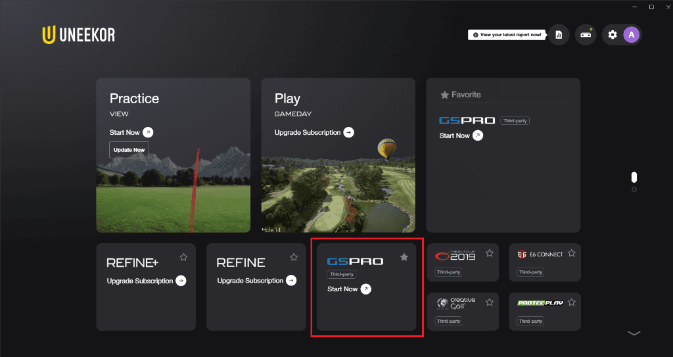Click View your latest report now tooltip
The image size is (673, 357).
(x=507, y=35)
